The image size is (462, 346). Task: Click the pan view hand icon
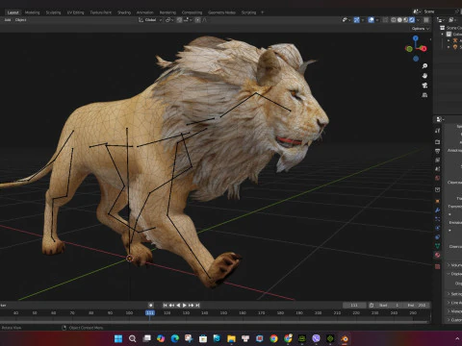coord(424,76)
